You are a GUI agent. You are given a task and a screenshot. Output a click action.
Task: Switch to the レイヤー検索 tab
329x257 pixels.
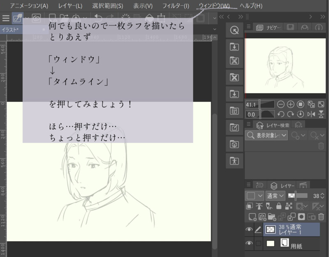[273, 125]
